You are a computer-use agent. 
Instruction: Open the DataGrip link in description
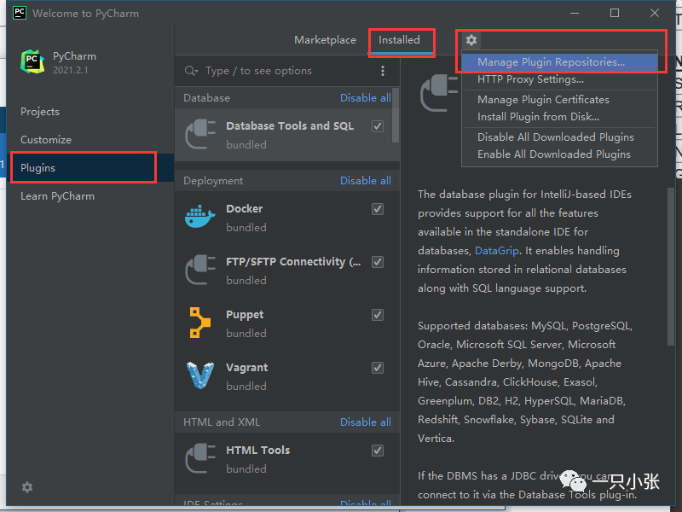coord(497,251)
